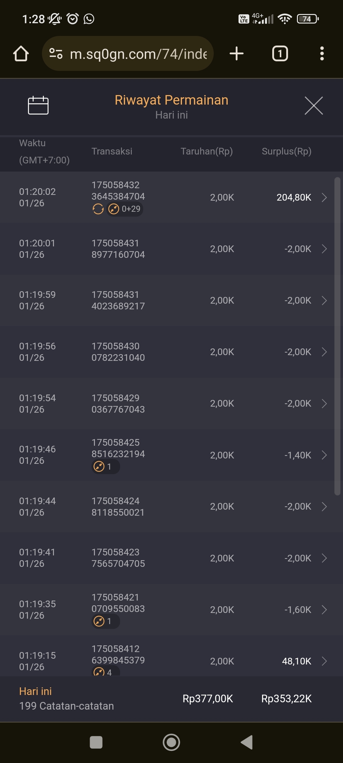This screenshot has width=343, height=763.
Task: Close the Riwayat Permainan panel
Action: tap(313, 106)
